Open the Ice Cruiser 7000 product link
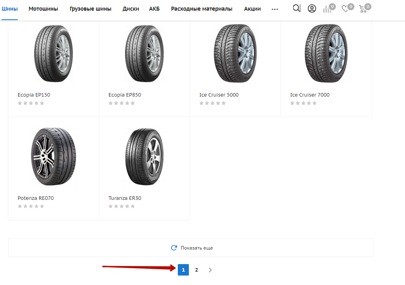This screenshot has height=285, width=405. click(x=310, y=95)
